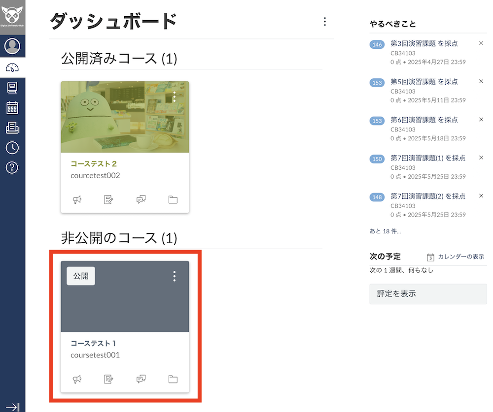Open the kebab menu on コーステスト 1 card
This screenshot has width=493, height=412.
(x=174, y=276)
